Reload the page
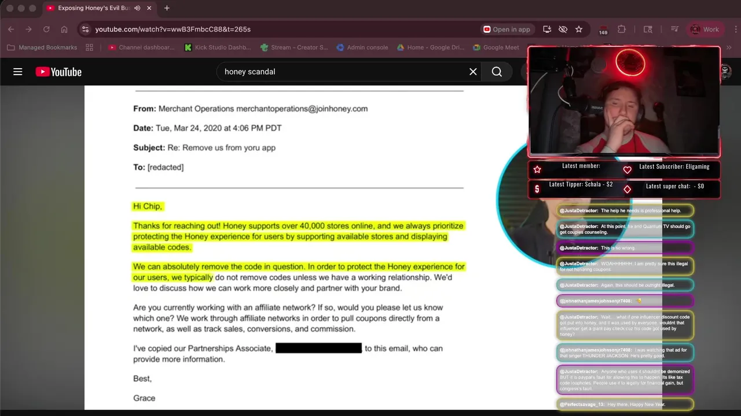The image size is (741, 416). click(46, 29)
